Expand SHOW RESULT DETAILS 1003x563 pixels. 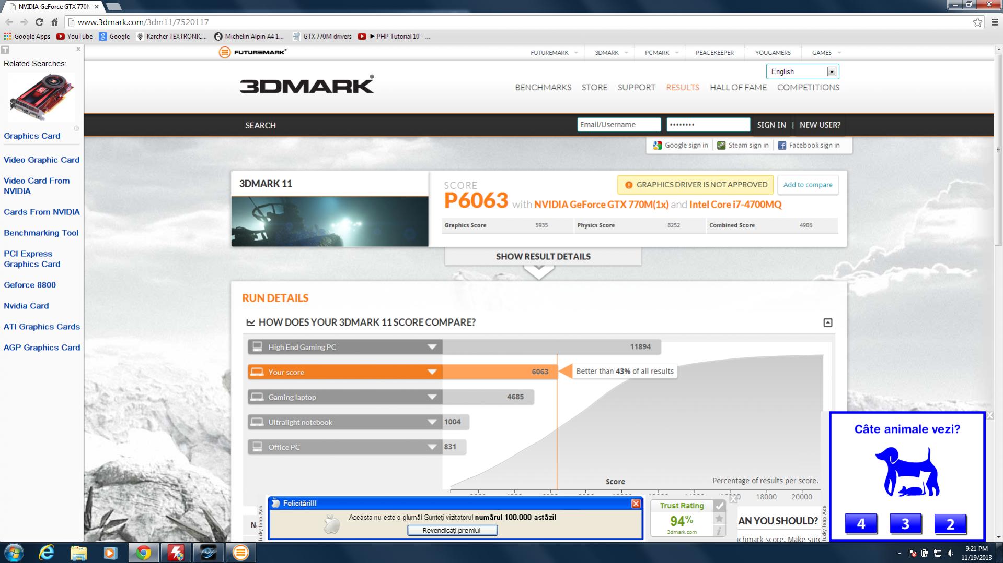pos(543,257)
